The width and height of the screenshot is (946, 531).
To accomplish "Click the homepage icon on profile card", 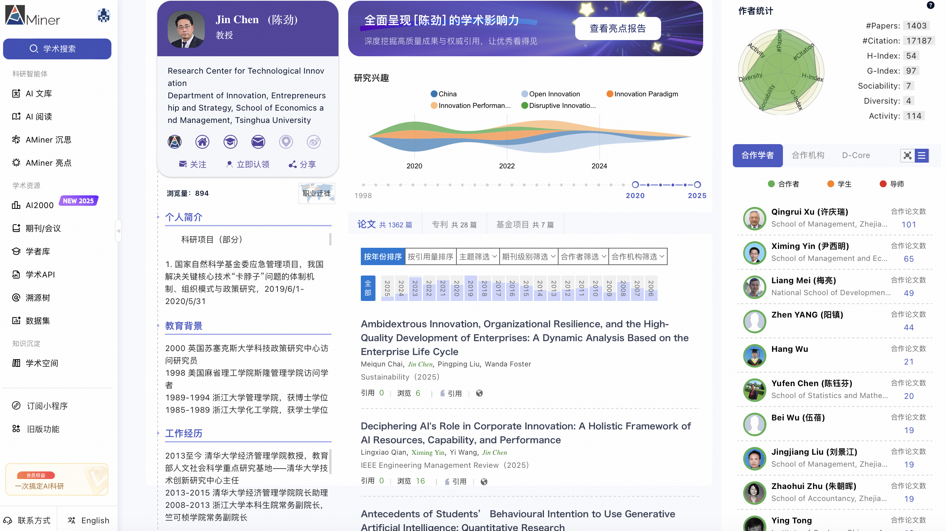I will 202,142.
